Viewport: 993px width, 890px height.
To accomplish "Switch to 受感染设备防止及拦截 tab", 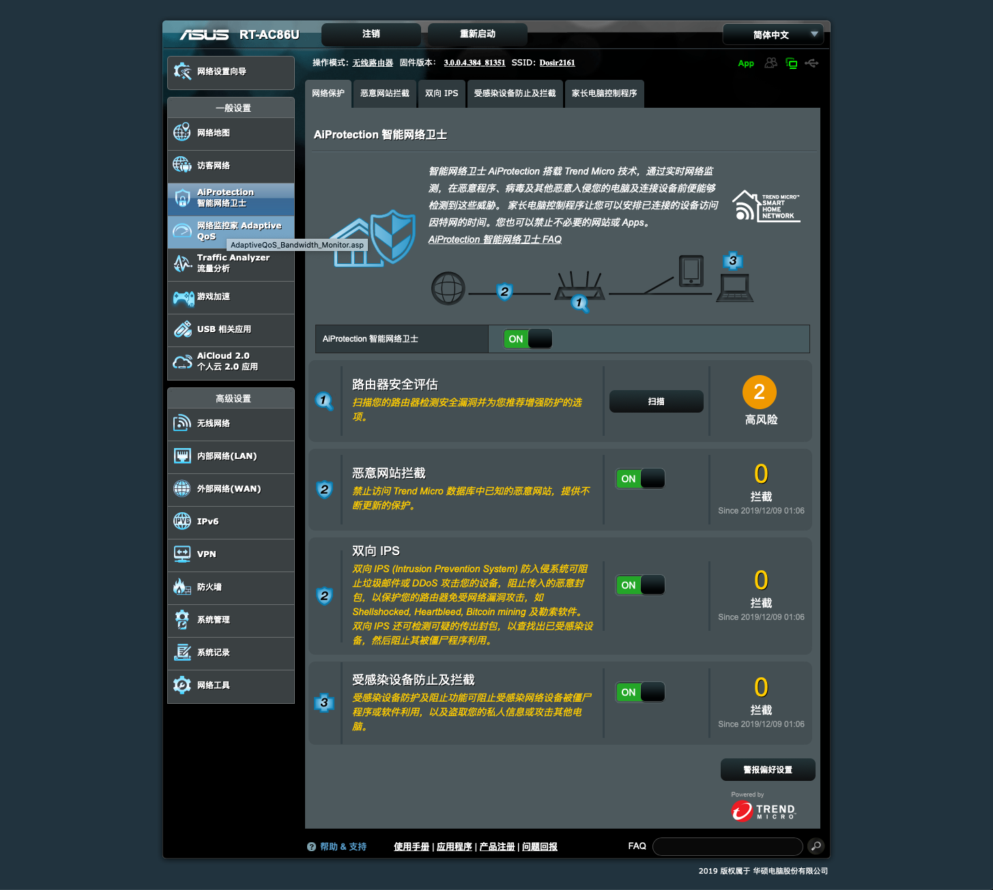I will coord(515,93).
